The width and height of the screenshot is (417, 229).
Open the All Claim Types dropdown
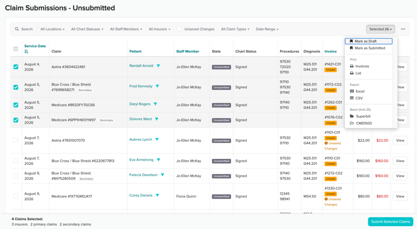[235, 29]
